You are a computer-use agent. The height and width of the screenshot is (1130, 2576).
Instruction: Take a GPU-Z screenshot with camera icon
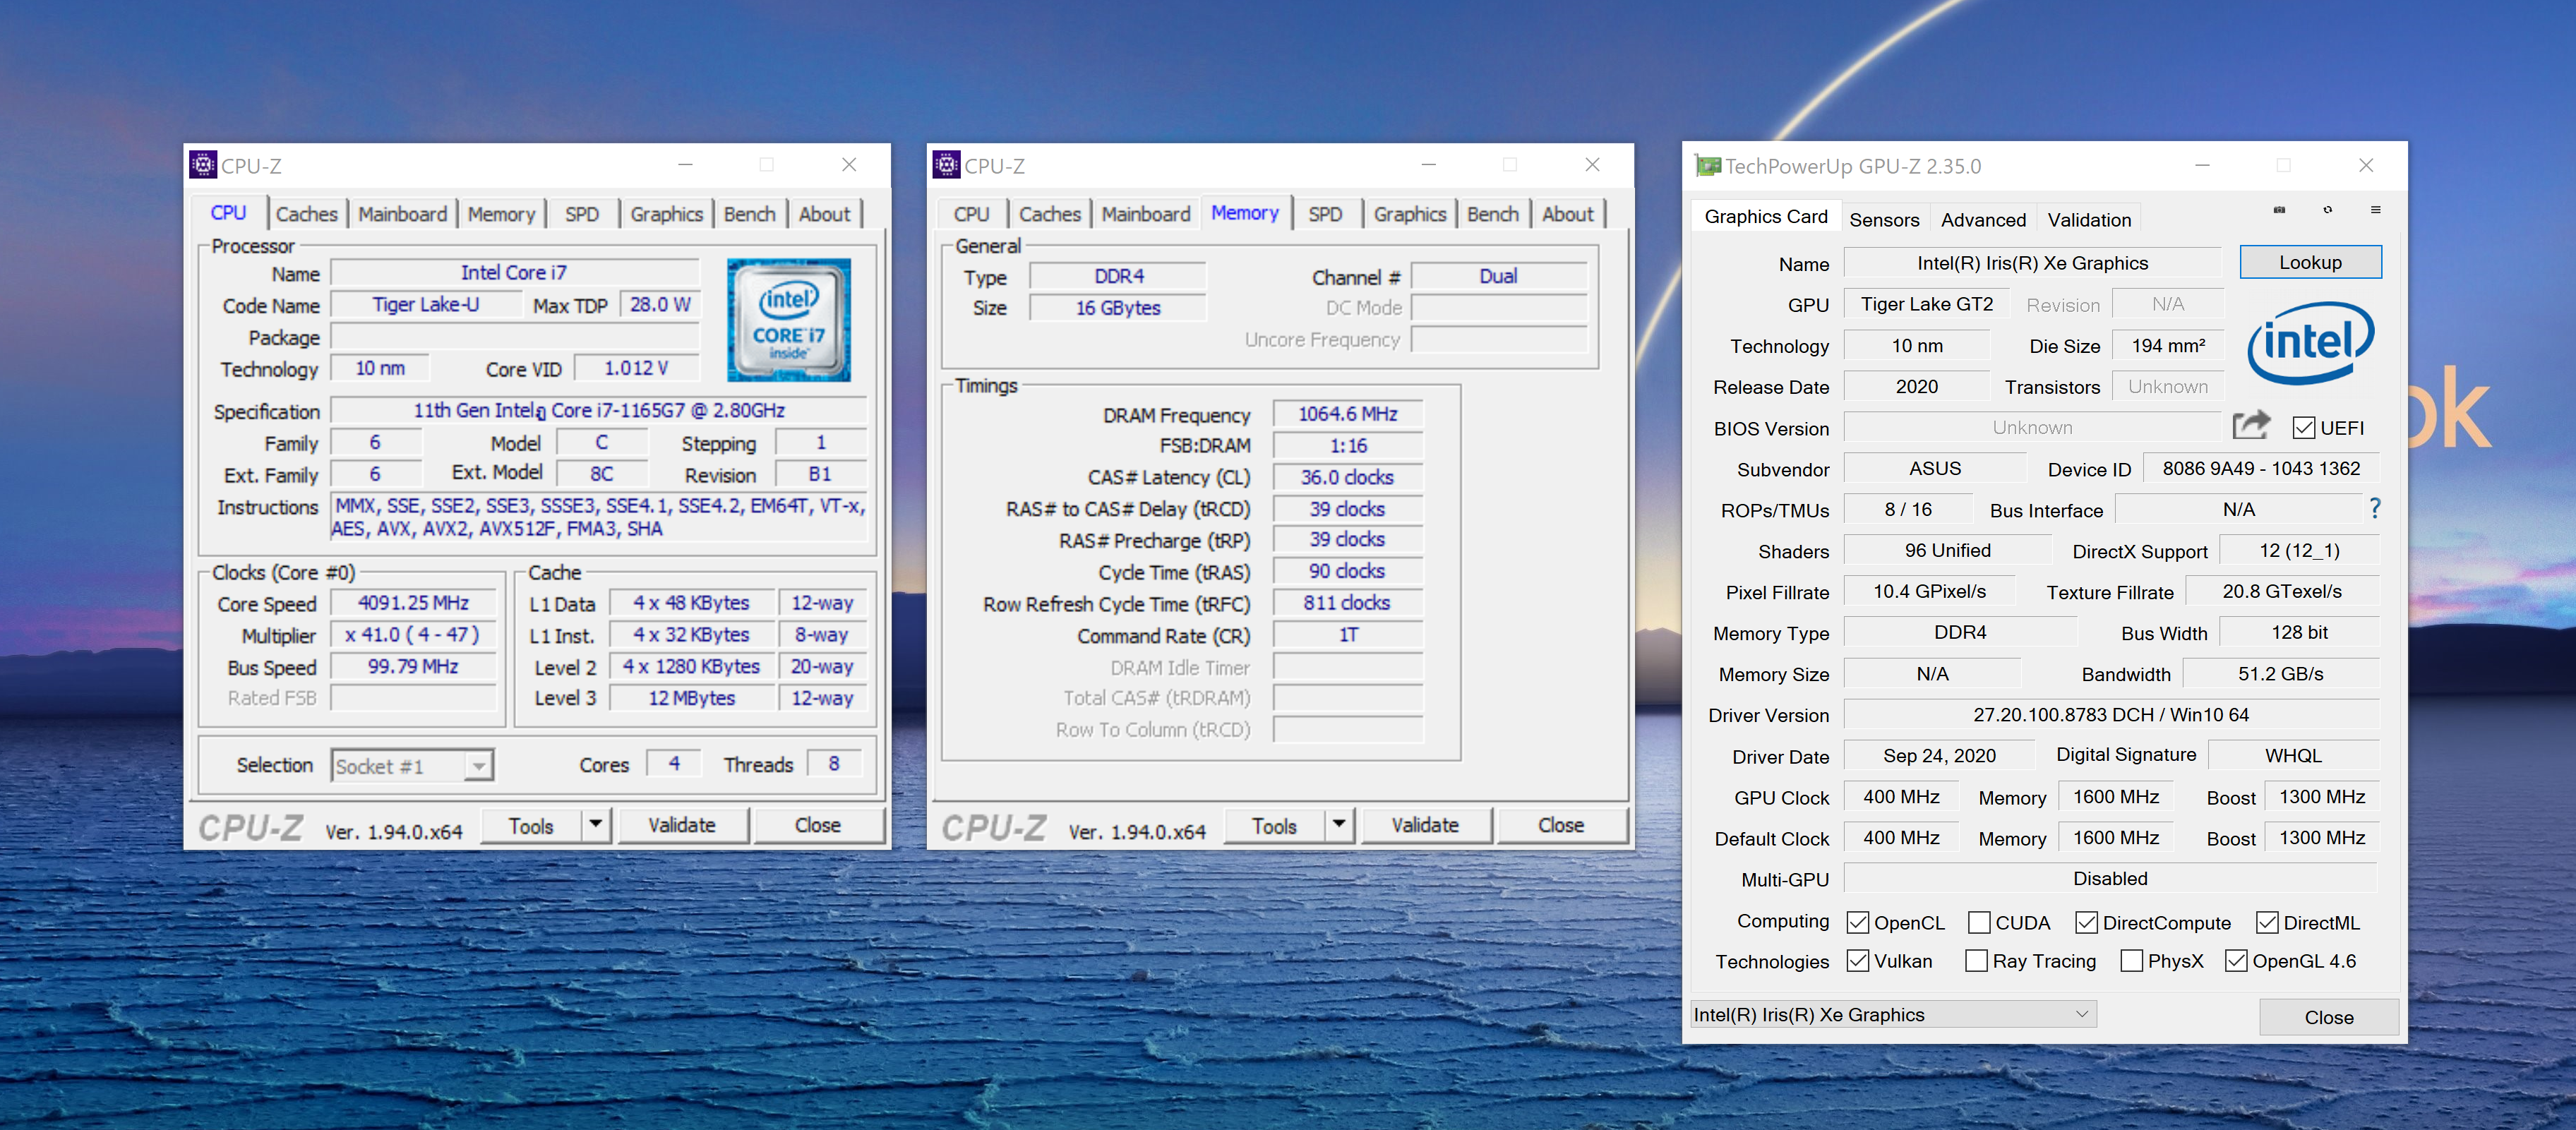click(x=2279, y=210)
